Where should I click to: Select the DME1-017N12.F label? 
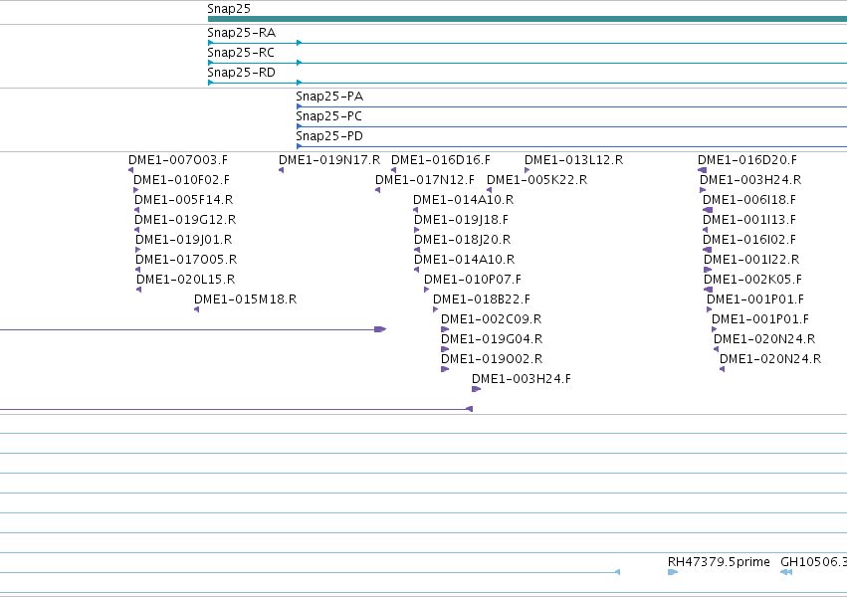click(x=425, y=180)
